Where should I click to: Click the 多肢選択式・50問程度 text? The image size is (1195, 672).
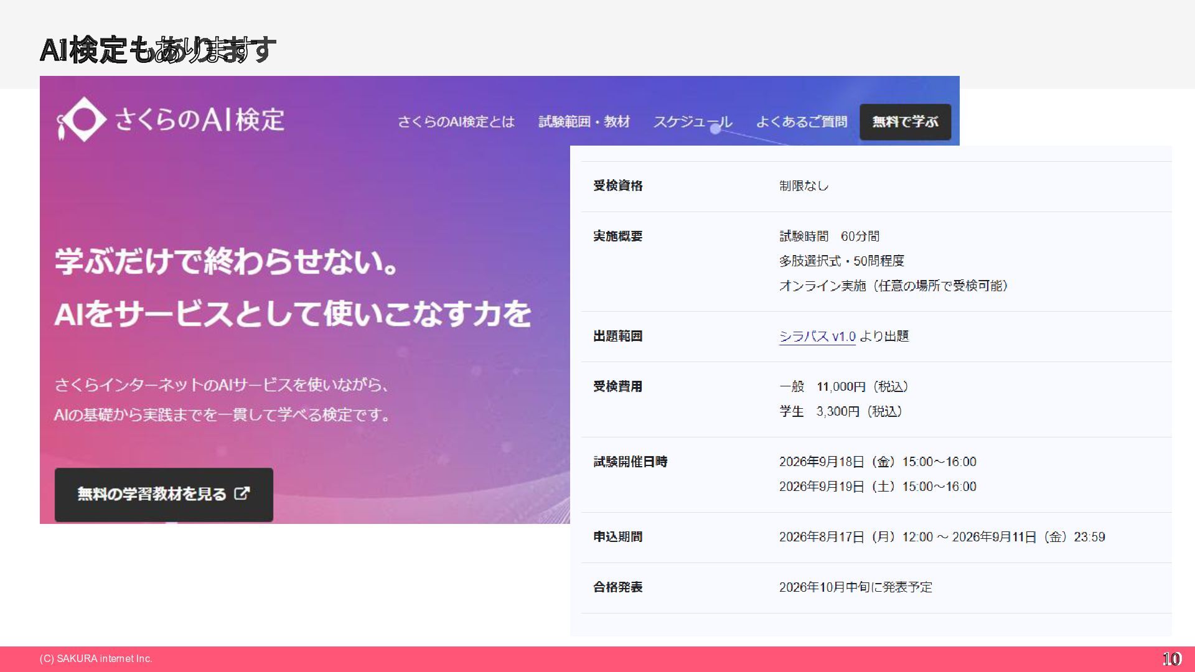pyautogui.click(x=841, y=261)
